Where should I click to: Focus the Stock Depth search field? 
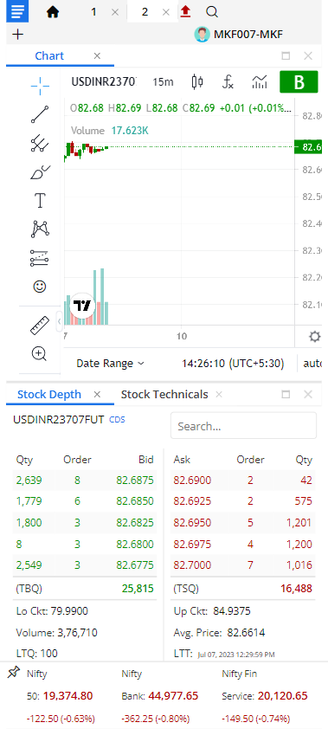[243, 425]
